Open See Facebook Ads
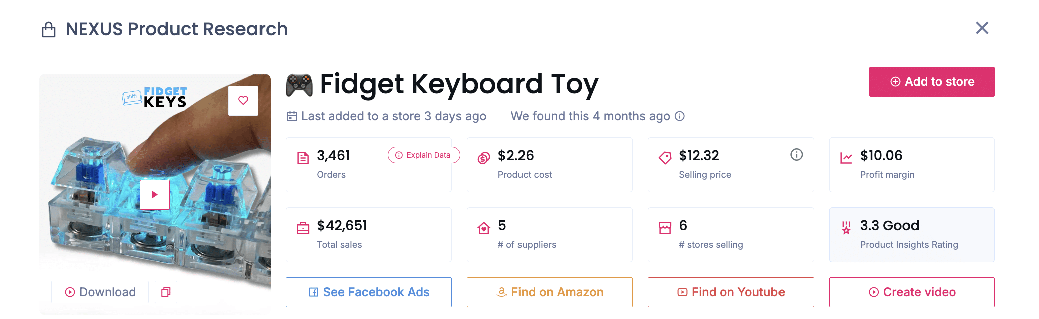 click(x=369, y=292)
